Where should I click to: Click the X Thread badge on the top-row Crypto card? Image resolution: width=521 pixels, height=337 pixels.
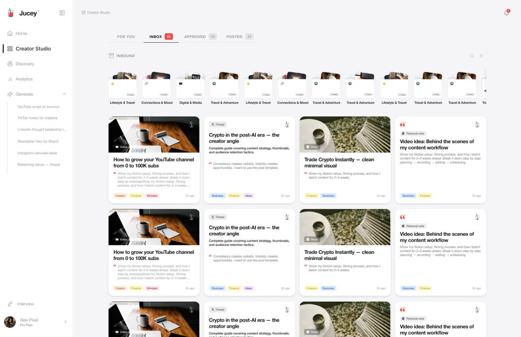pyautogui.click(x=218, y=125)
